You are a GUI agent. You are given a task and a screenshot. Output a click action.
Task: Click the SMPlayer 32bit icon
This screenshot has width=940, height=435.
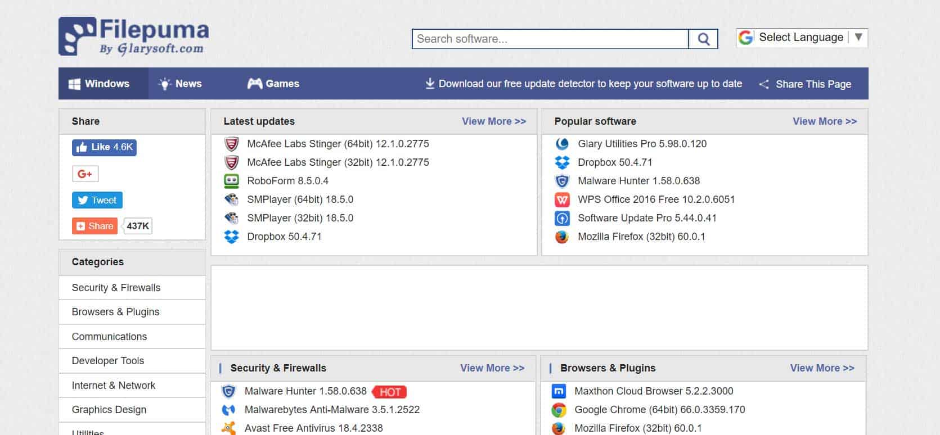click(231, 218)
